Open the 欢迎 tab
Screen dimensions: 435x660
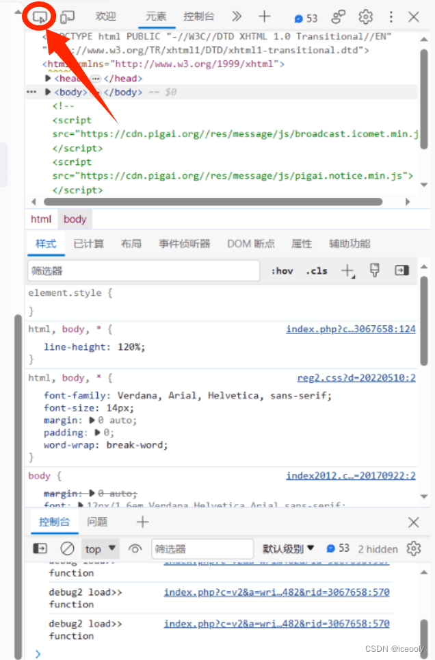tap(105, 16)
